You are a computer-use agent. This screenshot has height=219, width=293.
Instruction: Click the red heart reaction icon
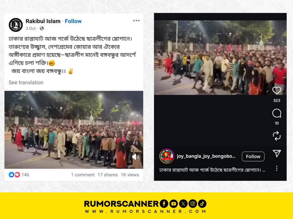point(17,175)
